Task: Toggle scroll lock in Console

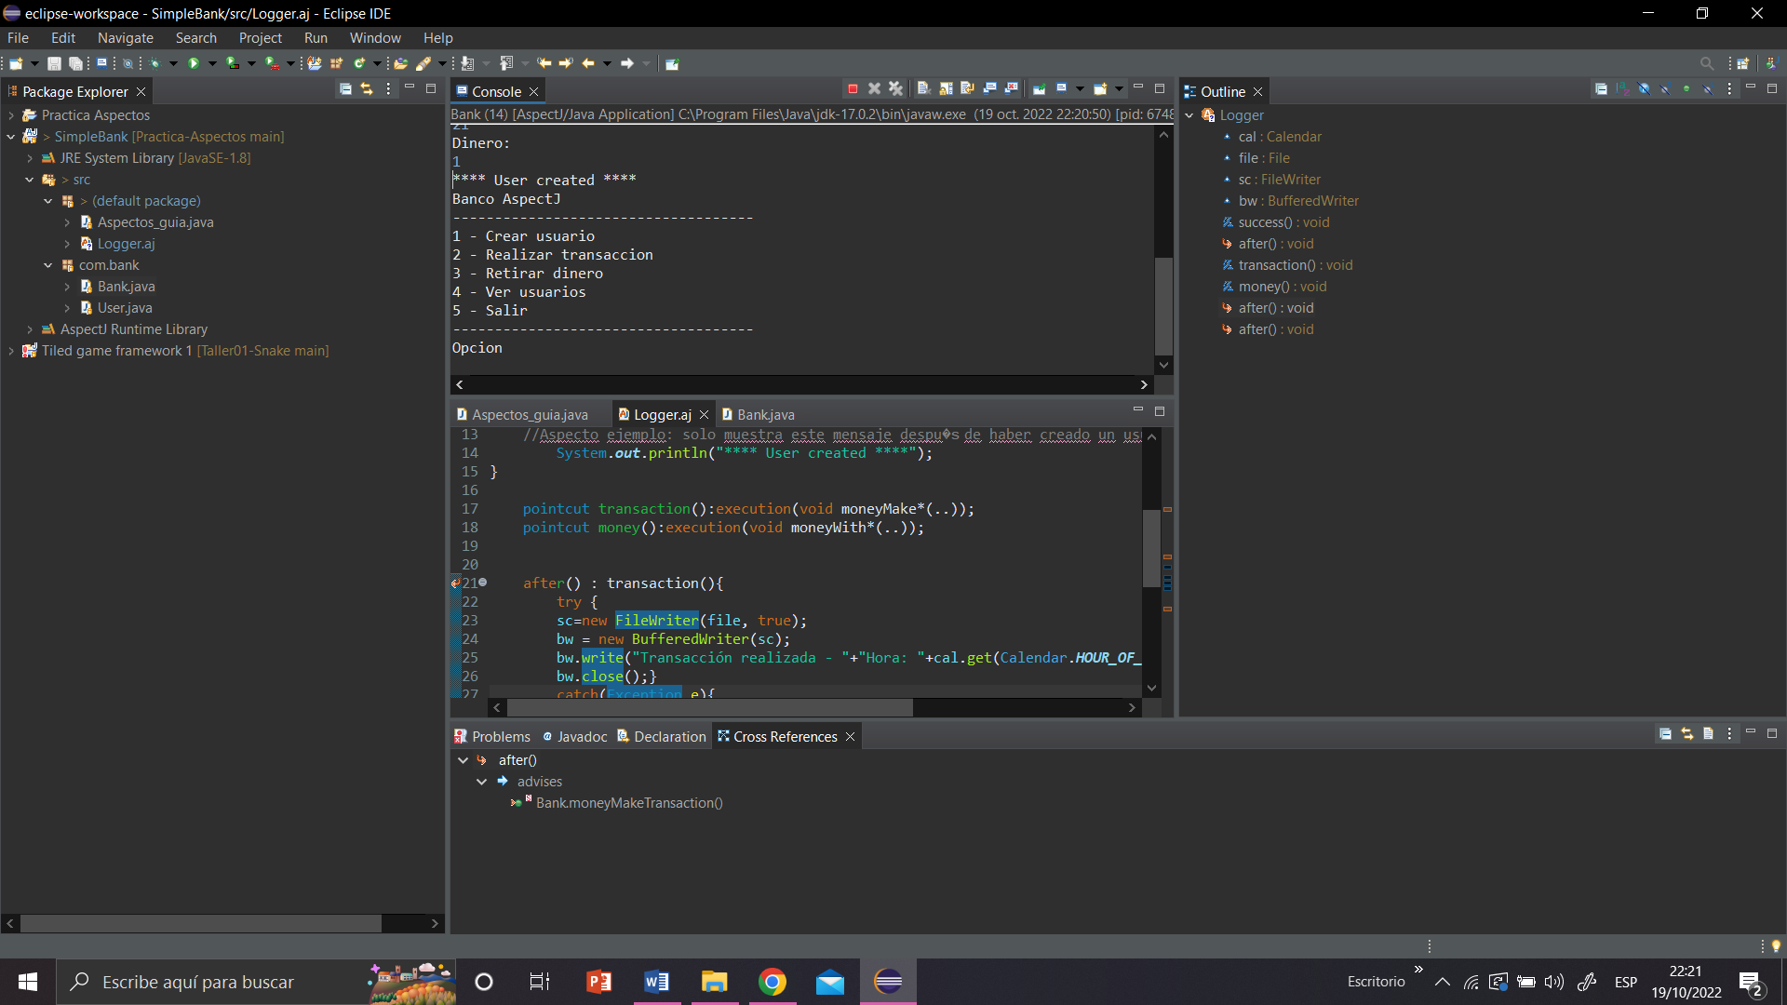Action: tap(946, 88)
